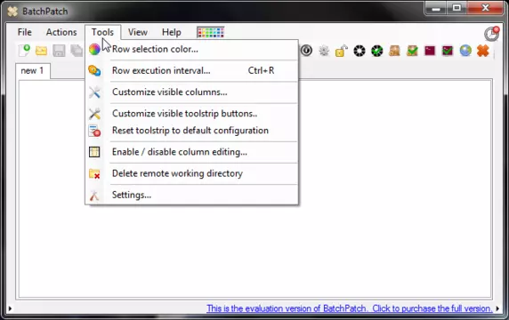Click the yellow unlocked padlock icon
Screen dimensions: 509x320
tap(342, 51)
